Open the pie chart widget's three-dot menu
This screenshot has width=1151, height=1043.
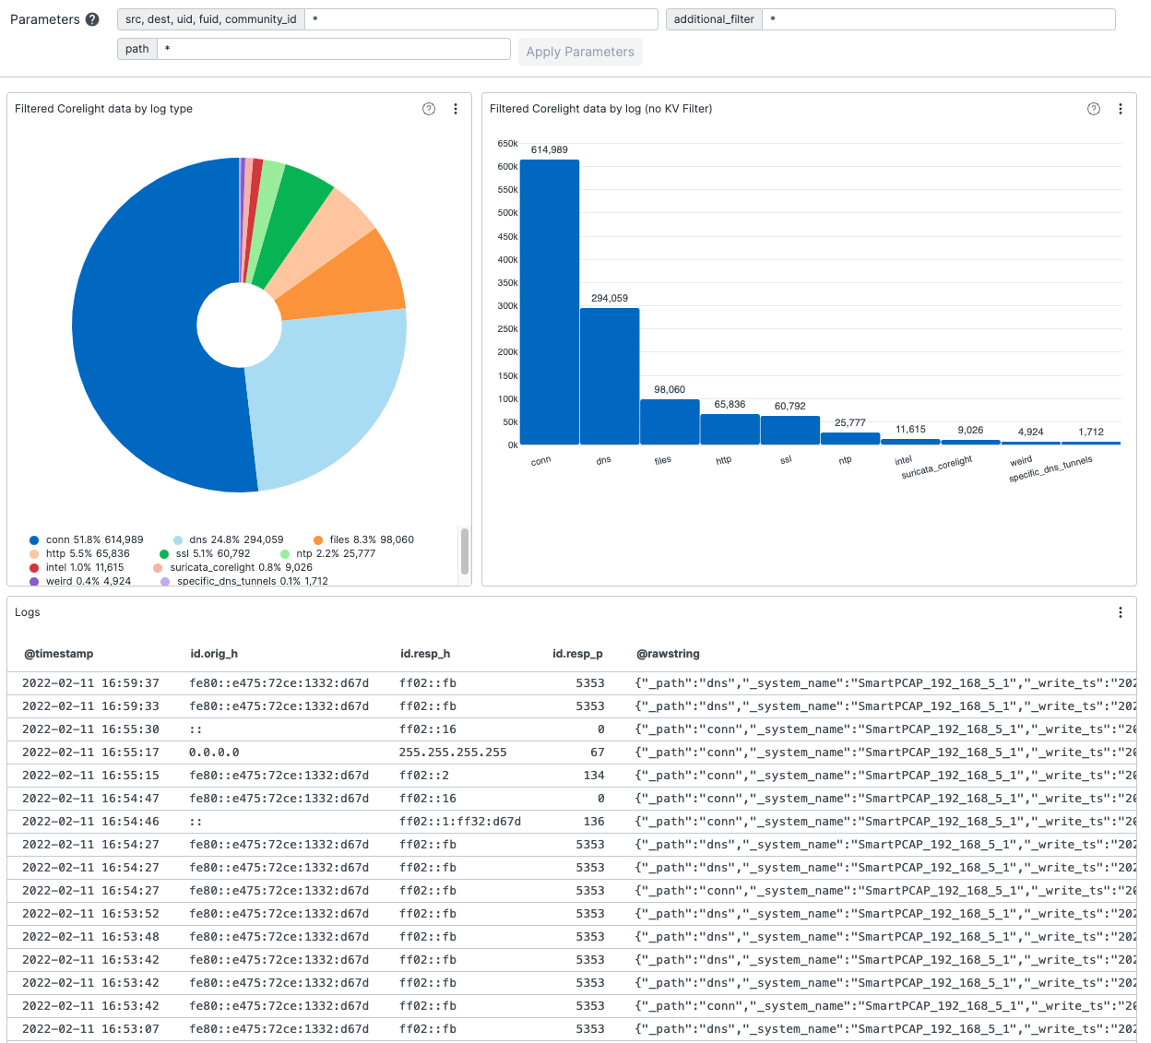(x=456, y=109)
